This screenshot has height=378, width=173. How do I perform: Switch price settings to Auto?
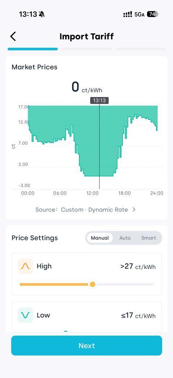[x=125, y=238]
